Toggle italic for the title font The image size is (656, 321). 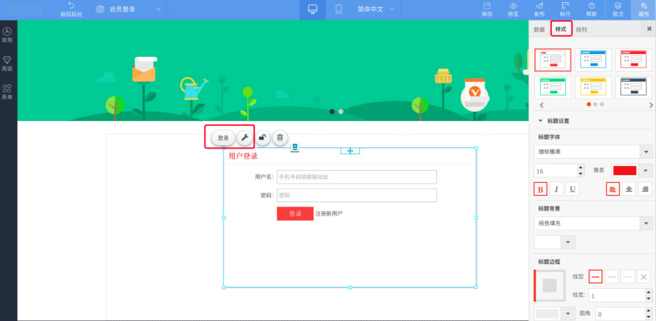click(556, 189)
